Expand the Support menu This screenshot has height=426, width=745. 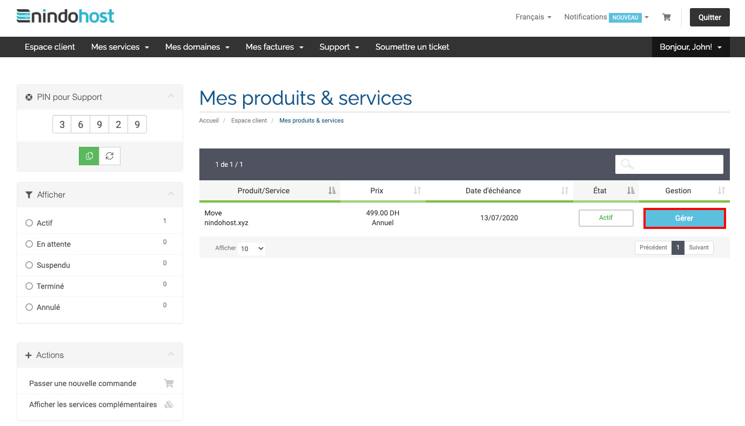click(x=339, y=47)
